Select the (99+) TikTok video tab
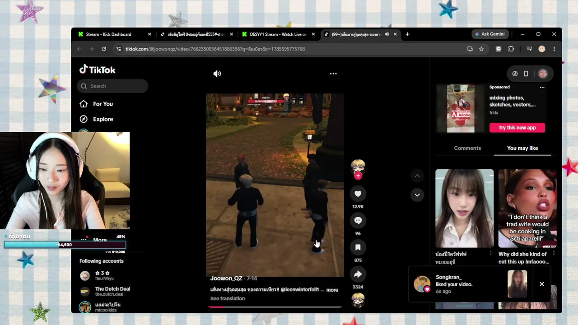This screenshot has width=578, height=325. point(356,34)
